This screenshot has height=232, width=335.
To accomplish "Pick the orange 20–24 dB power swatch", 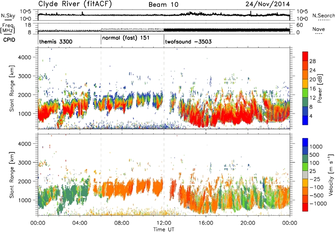I will pos(305,75).
